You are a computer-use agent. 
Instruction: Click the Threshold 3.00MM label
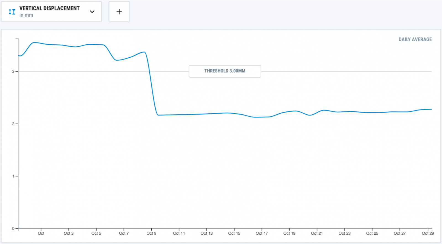pyautogui.click(x=225, y=71)
